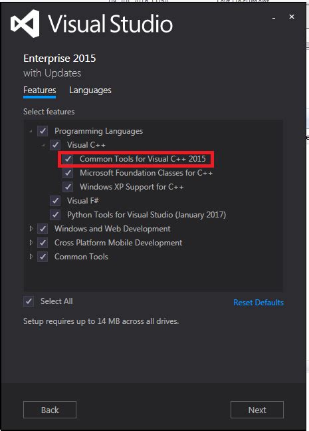Viewport: 309px width, 431px height.
Task: Click the Next button
Action: 257,410
